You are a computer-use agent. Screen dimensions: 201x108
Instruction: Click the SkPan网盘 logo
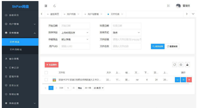20,6
